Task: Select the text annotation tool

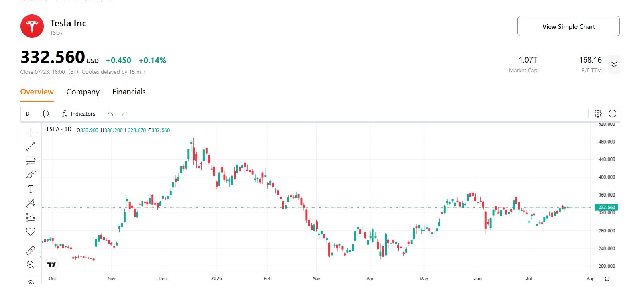Action: (31, 189)
